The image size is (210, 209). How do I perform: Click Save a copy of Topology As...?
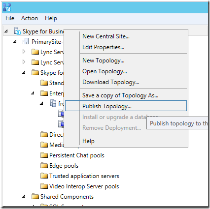(x=120, y=95)
